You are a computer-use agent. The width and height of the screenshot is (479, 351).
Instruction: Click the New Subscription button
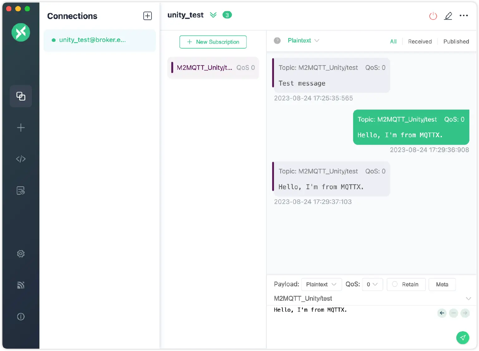pyautogui.click(x=213, y=42)
